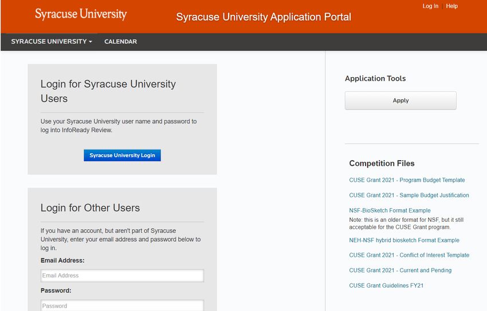This screenshot has width=487, height=311.
Task: Click the Login for Syracuse University Users heading
Action: [x=108, y=91]
